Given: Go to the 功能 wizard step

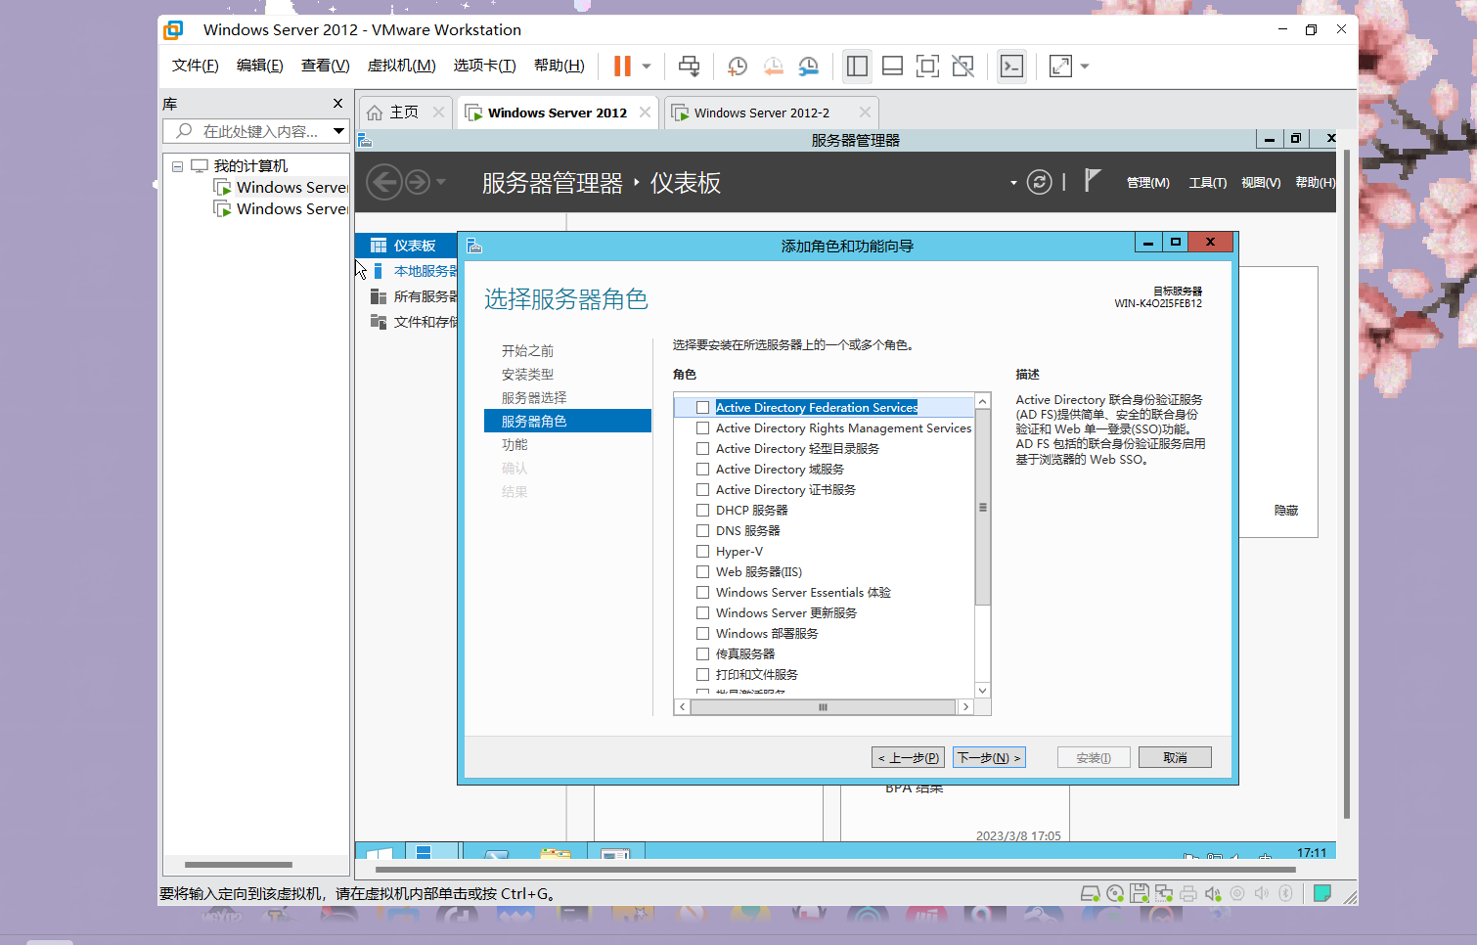Looking at the screenshot, I should 515,445.
